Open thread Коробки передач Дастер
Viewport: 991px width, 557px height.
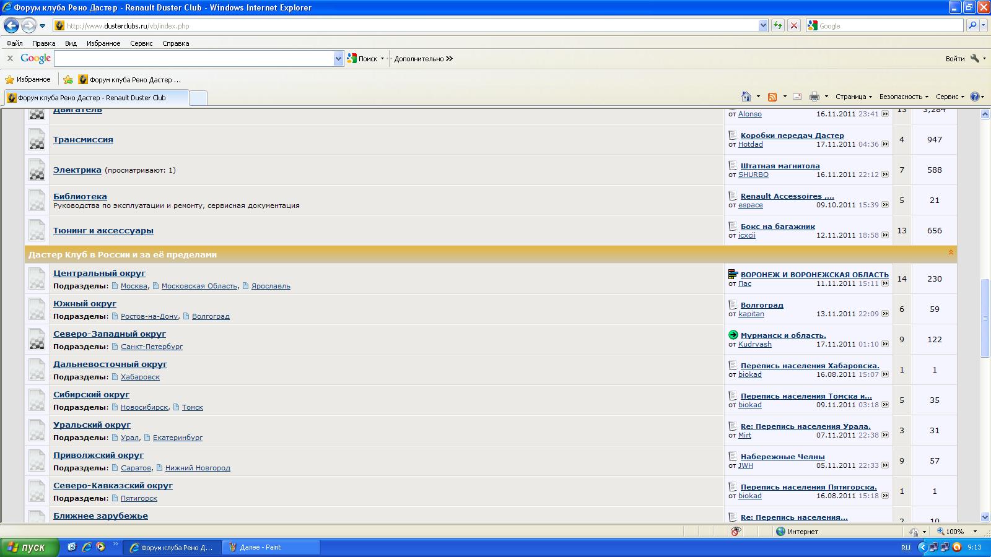coord(792,136)
